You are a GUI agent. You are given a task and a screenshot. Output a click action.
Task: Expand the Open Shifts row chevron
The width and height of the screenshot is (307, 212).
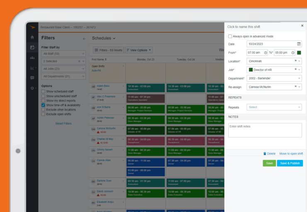pyautogui.click(x=123, y=66)
